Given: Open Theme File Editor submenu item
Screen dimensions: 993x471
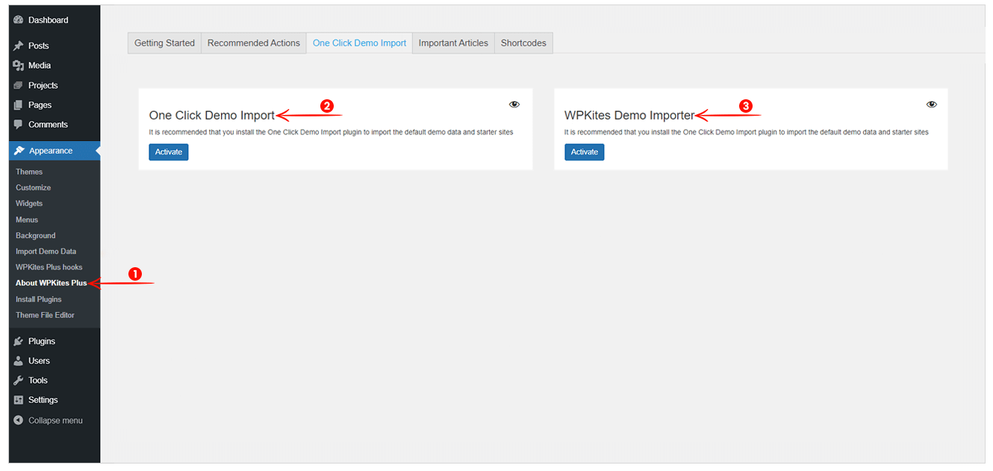Looking at the screenshot, I should point(45,316).
